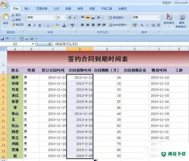Click the Paste clipboard icon
This screenshot has height=161, width=189.
pos(6,17)
